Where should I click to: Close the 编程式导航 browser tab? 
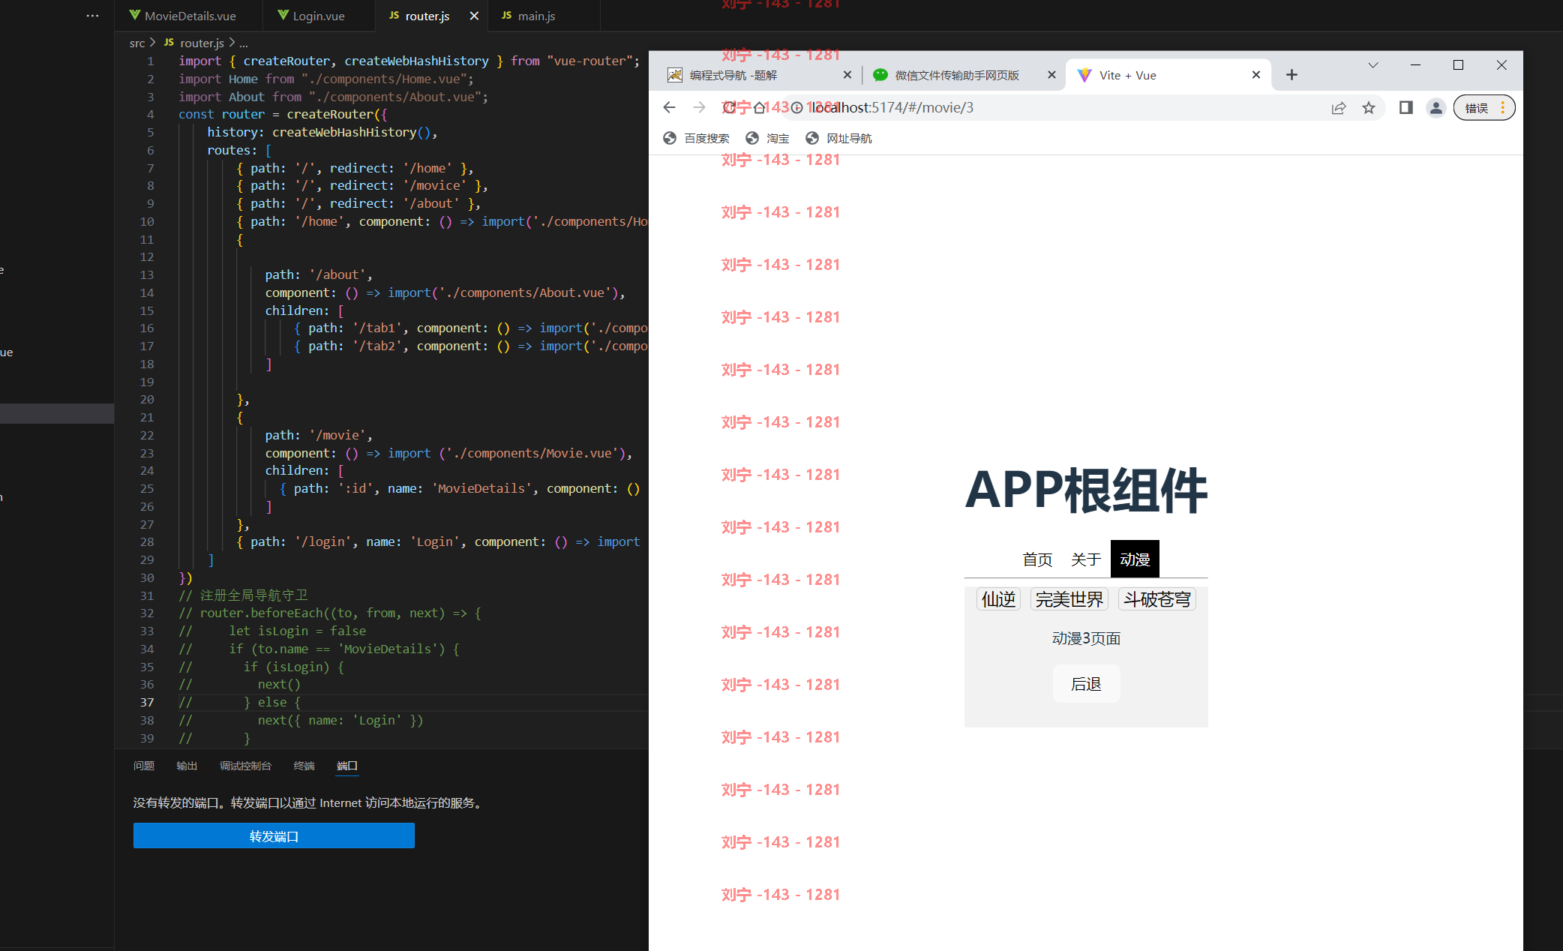847,75
